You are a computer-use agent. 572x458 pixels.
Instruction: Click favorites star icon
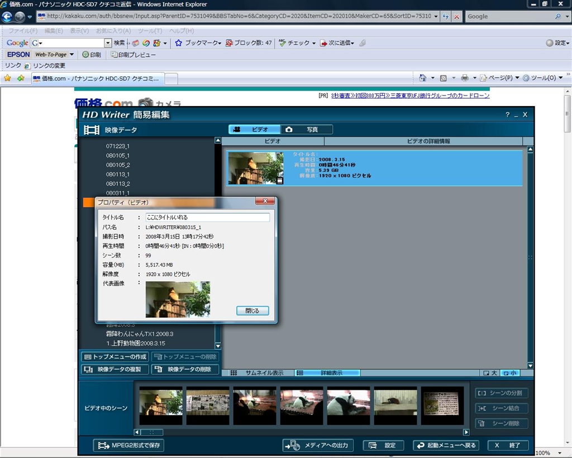(7, 78)
